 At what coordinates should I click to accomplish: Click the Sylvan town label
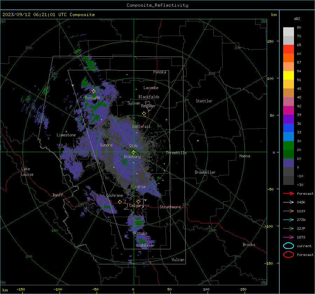134,103
